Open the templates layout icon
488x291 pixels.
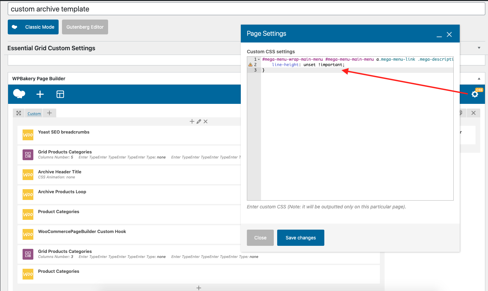click(60, 94)
